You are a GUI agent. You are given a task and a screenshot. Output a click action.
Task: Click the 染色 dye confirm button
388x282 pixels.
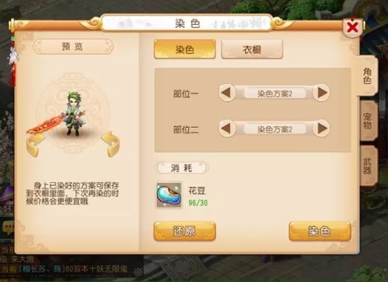tap(320, 231)
